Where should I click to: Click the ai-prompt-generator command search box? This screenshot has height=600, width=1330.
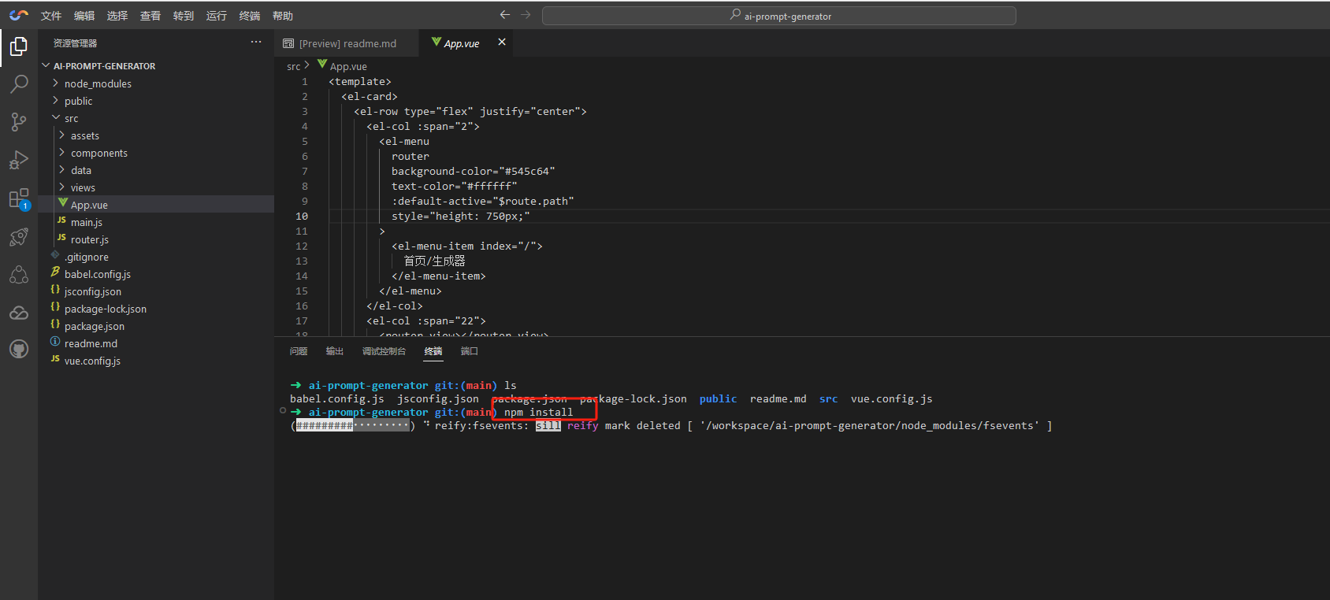[779, 16]
